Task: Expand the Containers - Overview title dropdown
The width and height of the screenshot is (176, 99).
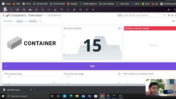Action: point(43,15)
